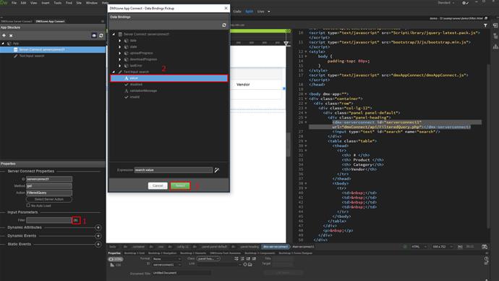
Task: Collapse the Server Connect serverconnect1 node in dialog
Action: [x=114, y=34]
